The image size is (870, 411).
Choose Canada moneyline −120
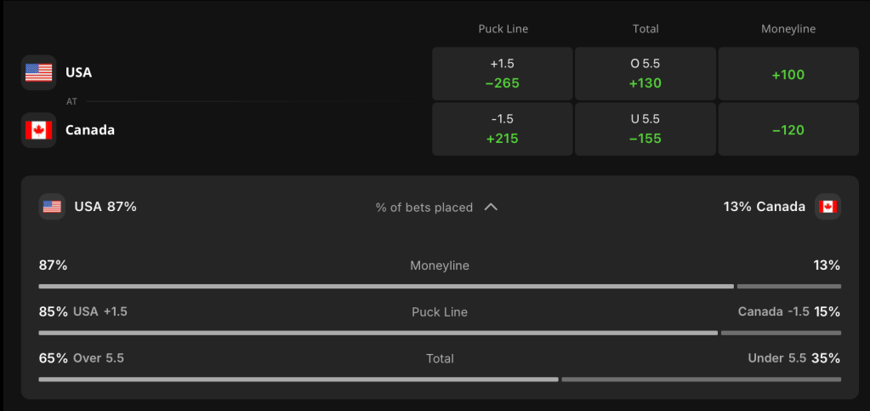pos(788,128)
